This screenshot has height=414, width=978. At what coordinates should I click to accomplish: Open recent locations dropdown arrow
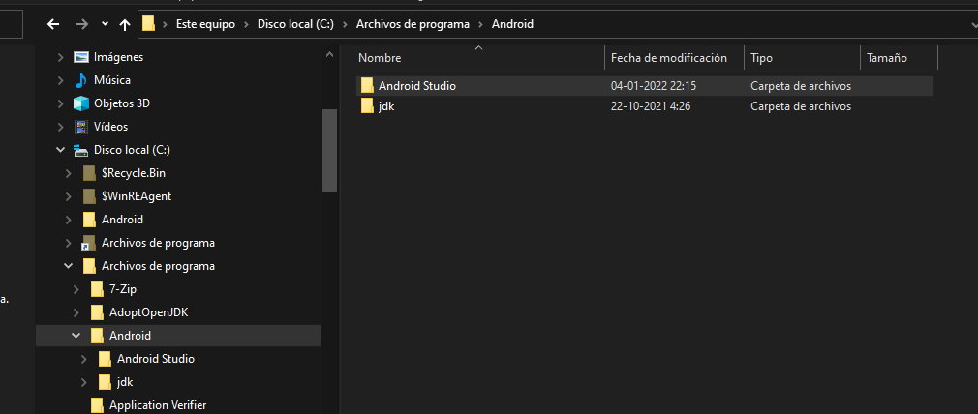tap(105, 23)
